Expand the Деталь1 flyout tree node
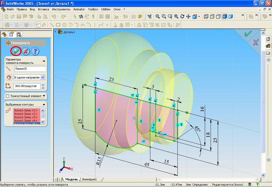Screen dimensions: 272x187 point(55,32)
